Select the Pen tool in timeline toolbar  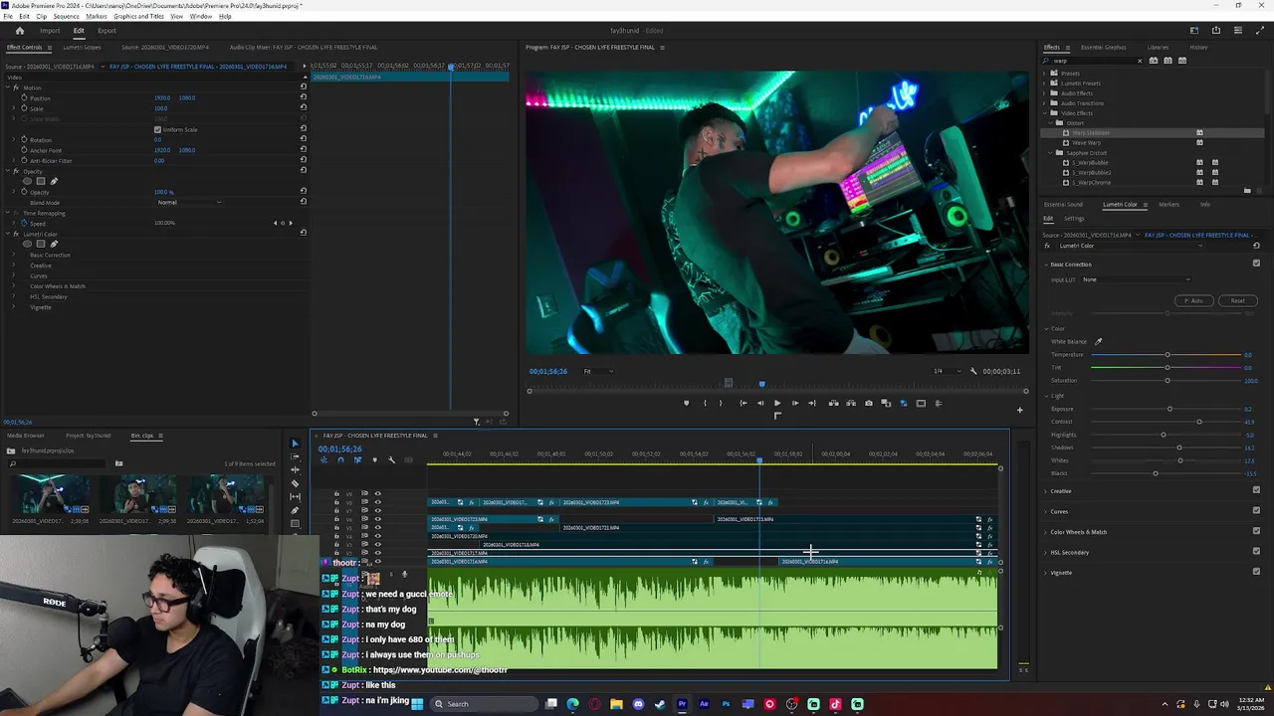tap(295, 510)
